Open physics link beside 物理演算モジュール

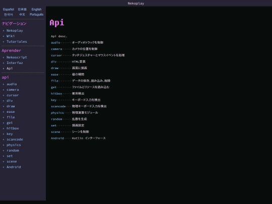57,113
